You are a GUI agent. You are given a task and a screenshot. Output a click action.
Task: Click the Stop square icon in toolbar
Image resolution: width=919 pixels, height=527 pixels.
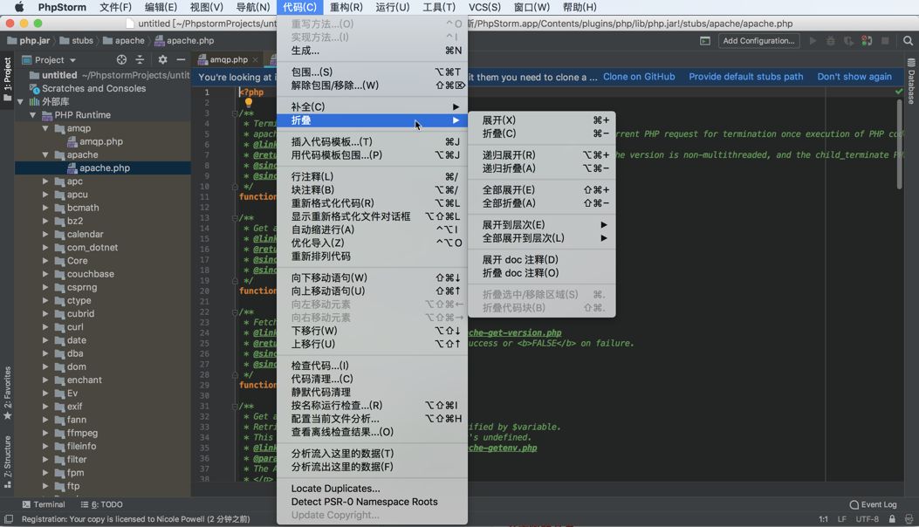[885, 41]
